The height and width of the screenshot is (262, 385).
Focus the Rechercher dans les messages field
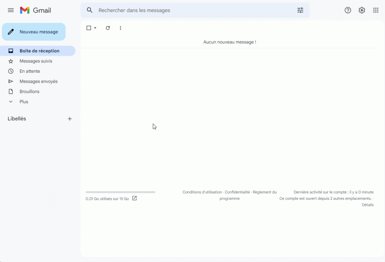[x=195, y=10]
